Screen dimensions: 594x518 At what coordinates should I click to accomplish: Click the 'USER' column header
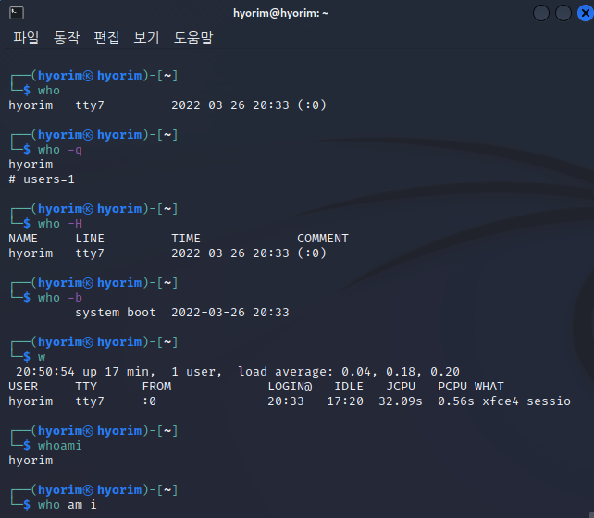click(x=23, y=387)
